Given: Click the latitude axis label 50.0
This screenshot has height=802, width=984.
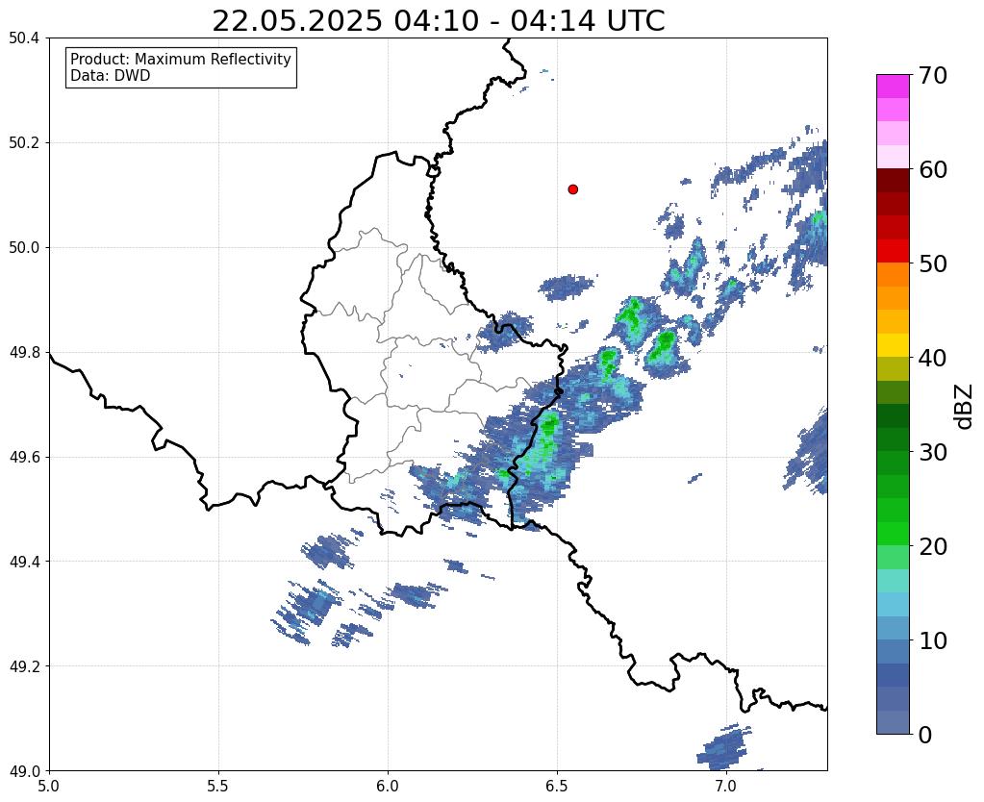Looking at the screenshot, I should tap(24, 248).
